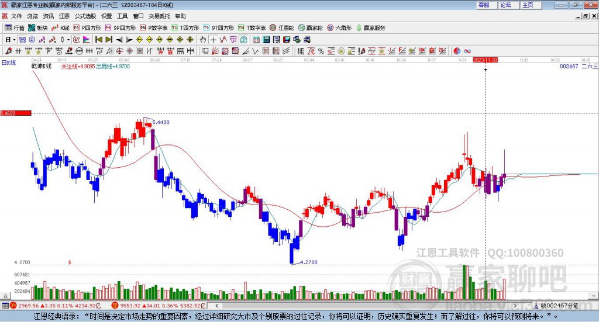Click the 收002467分笔 status entry

[x=556, y=306]
